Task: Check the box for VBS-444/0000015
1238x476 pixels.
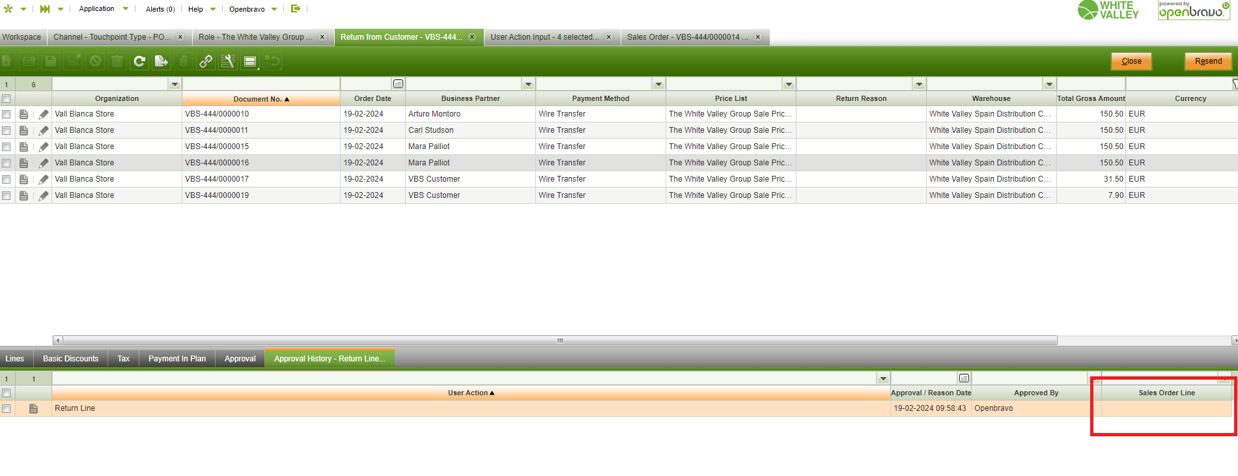Action: [x=7, y=147]
